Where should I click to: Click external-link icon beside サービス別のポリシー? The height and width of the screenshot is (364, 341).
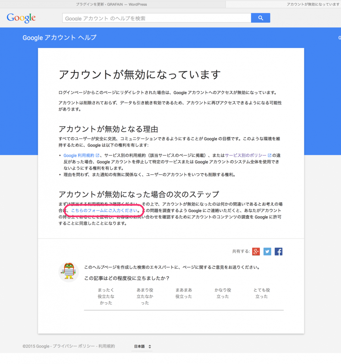[x=269, y=155]
